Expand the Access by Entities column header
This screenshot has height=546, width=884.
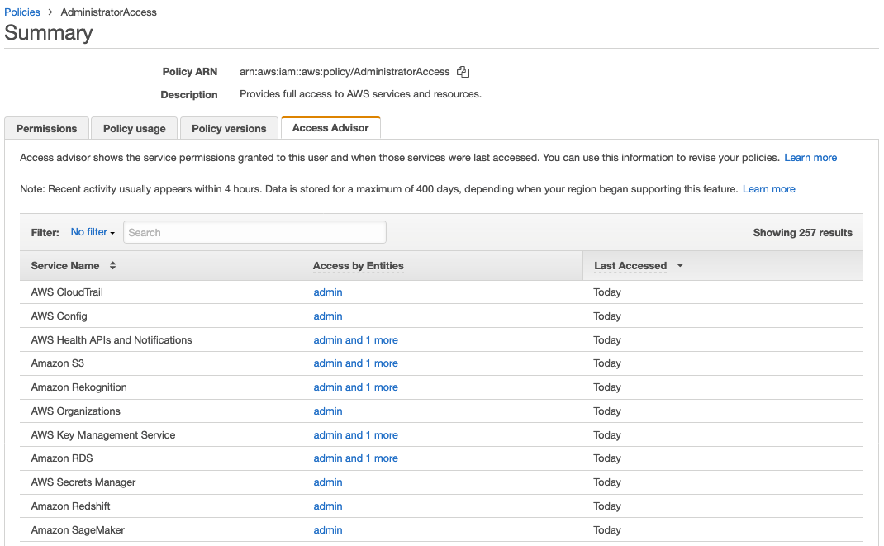[359, 265]
